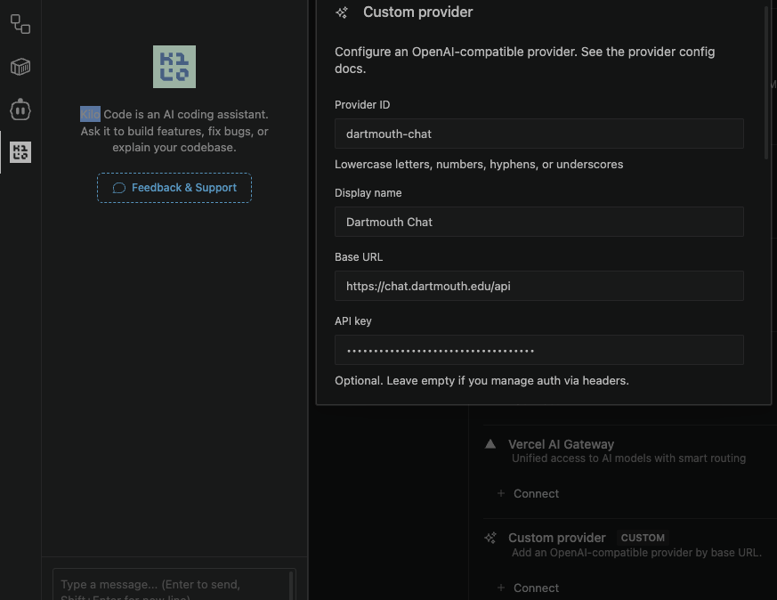This screenshot has height=600, width=777.
Task: Click the 'Optional. Leave empty' hint text
Action: 482,380
